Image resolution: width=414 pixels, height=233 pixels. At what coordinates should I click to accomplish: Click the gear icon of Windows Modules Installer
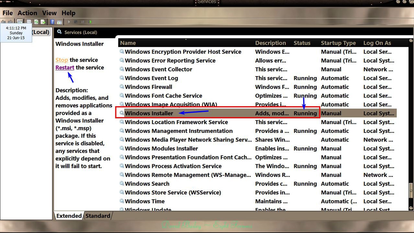coord(122,148)
